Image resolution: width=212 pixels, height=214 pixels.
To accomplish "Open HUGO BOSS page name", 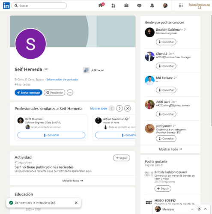I will (x=163, y=201).
